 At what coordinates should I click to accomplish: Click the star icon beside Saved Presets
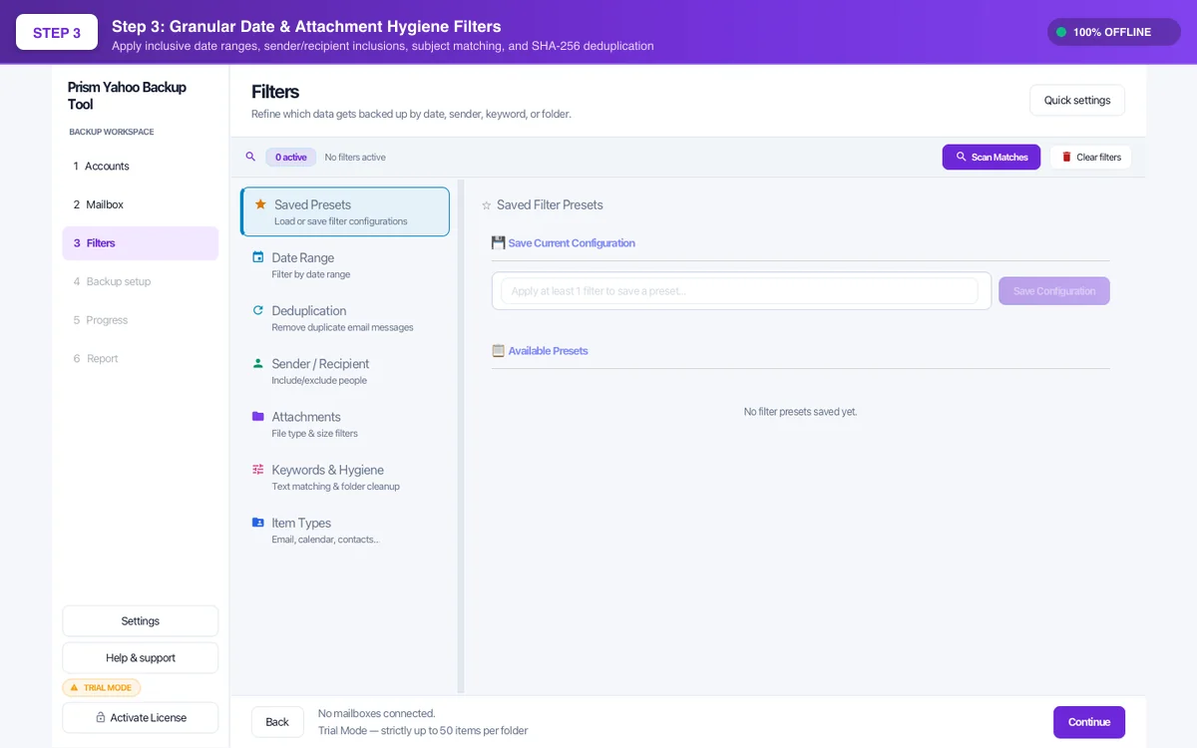point(260,203)
